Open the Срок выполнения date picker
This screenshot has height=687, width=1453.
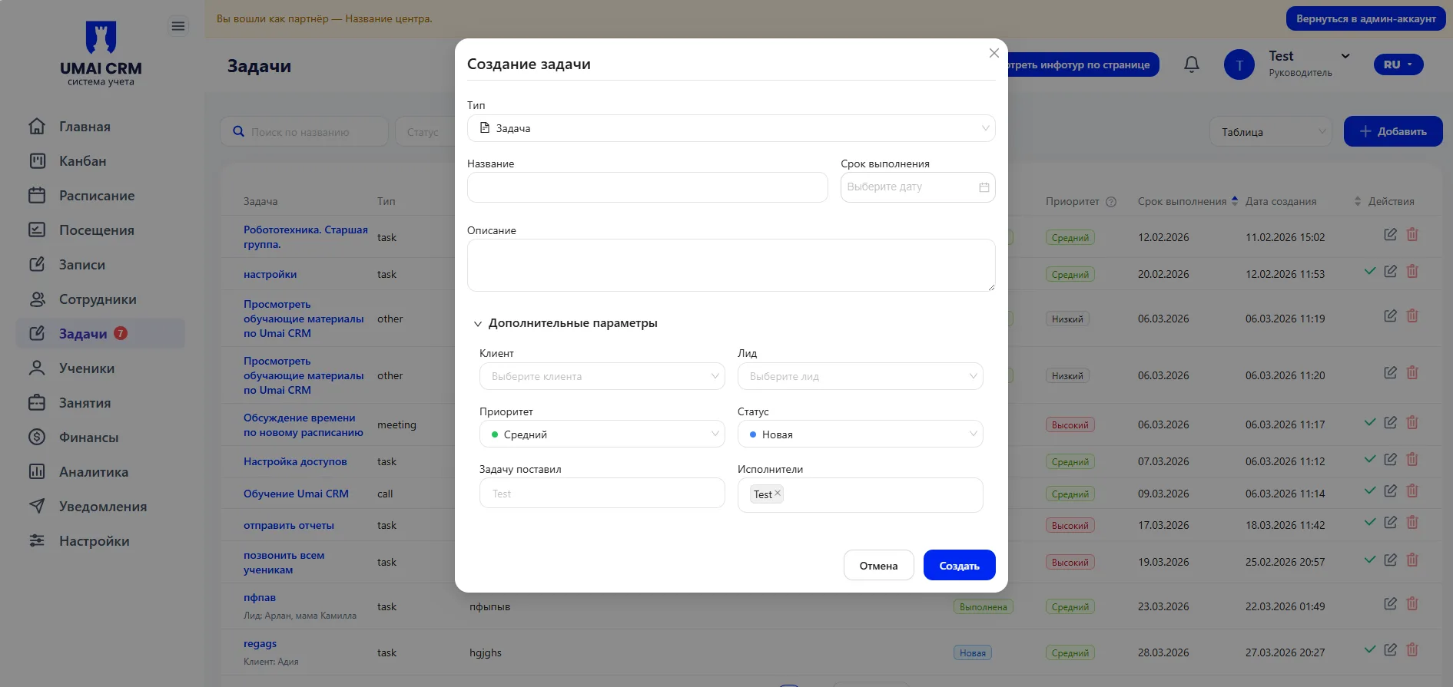[x=917, y=187]
